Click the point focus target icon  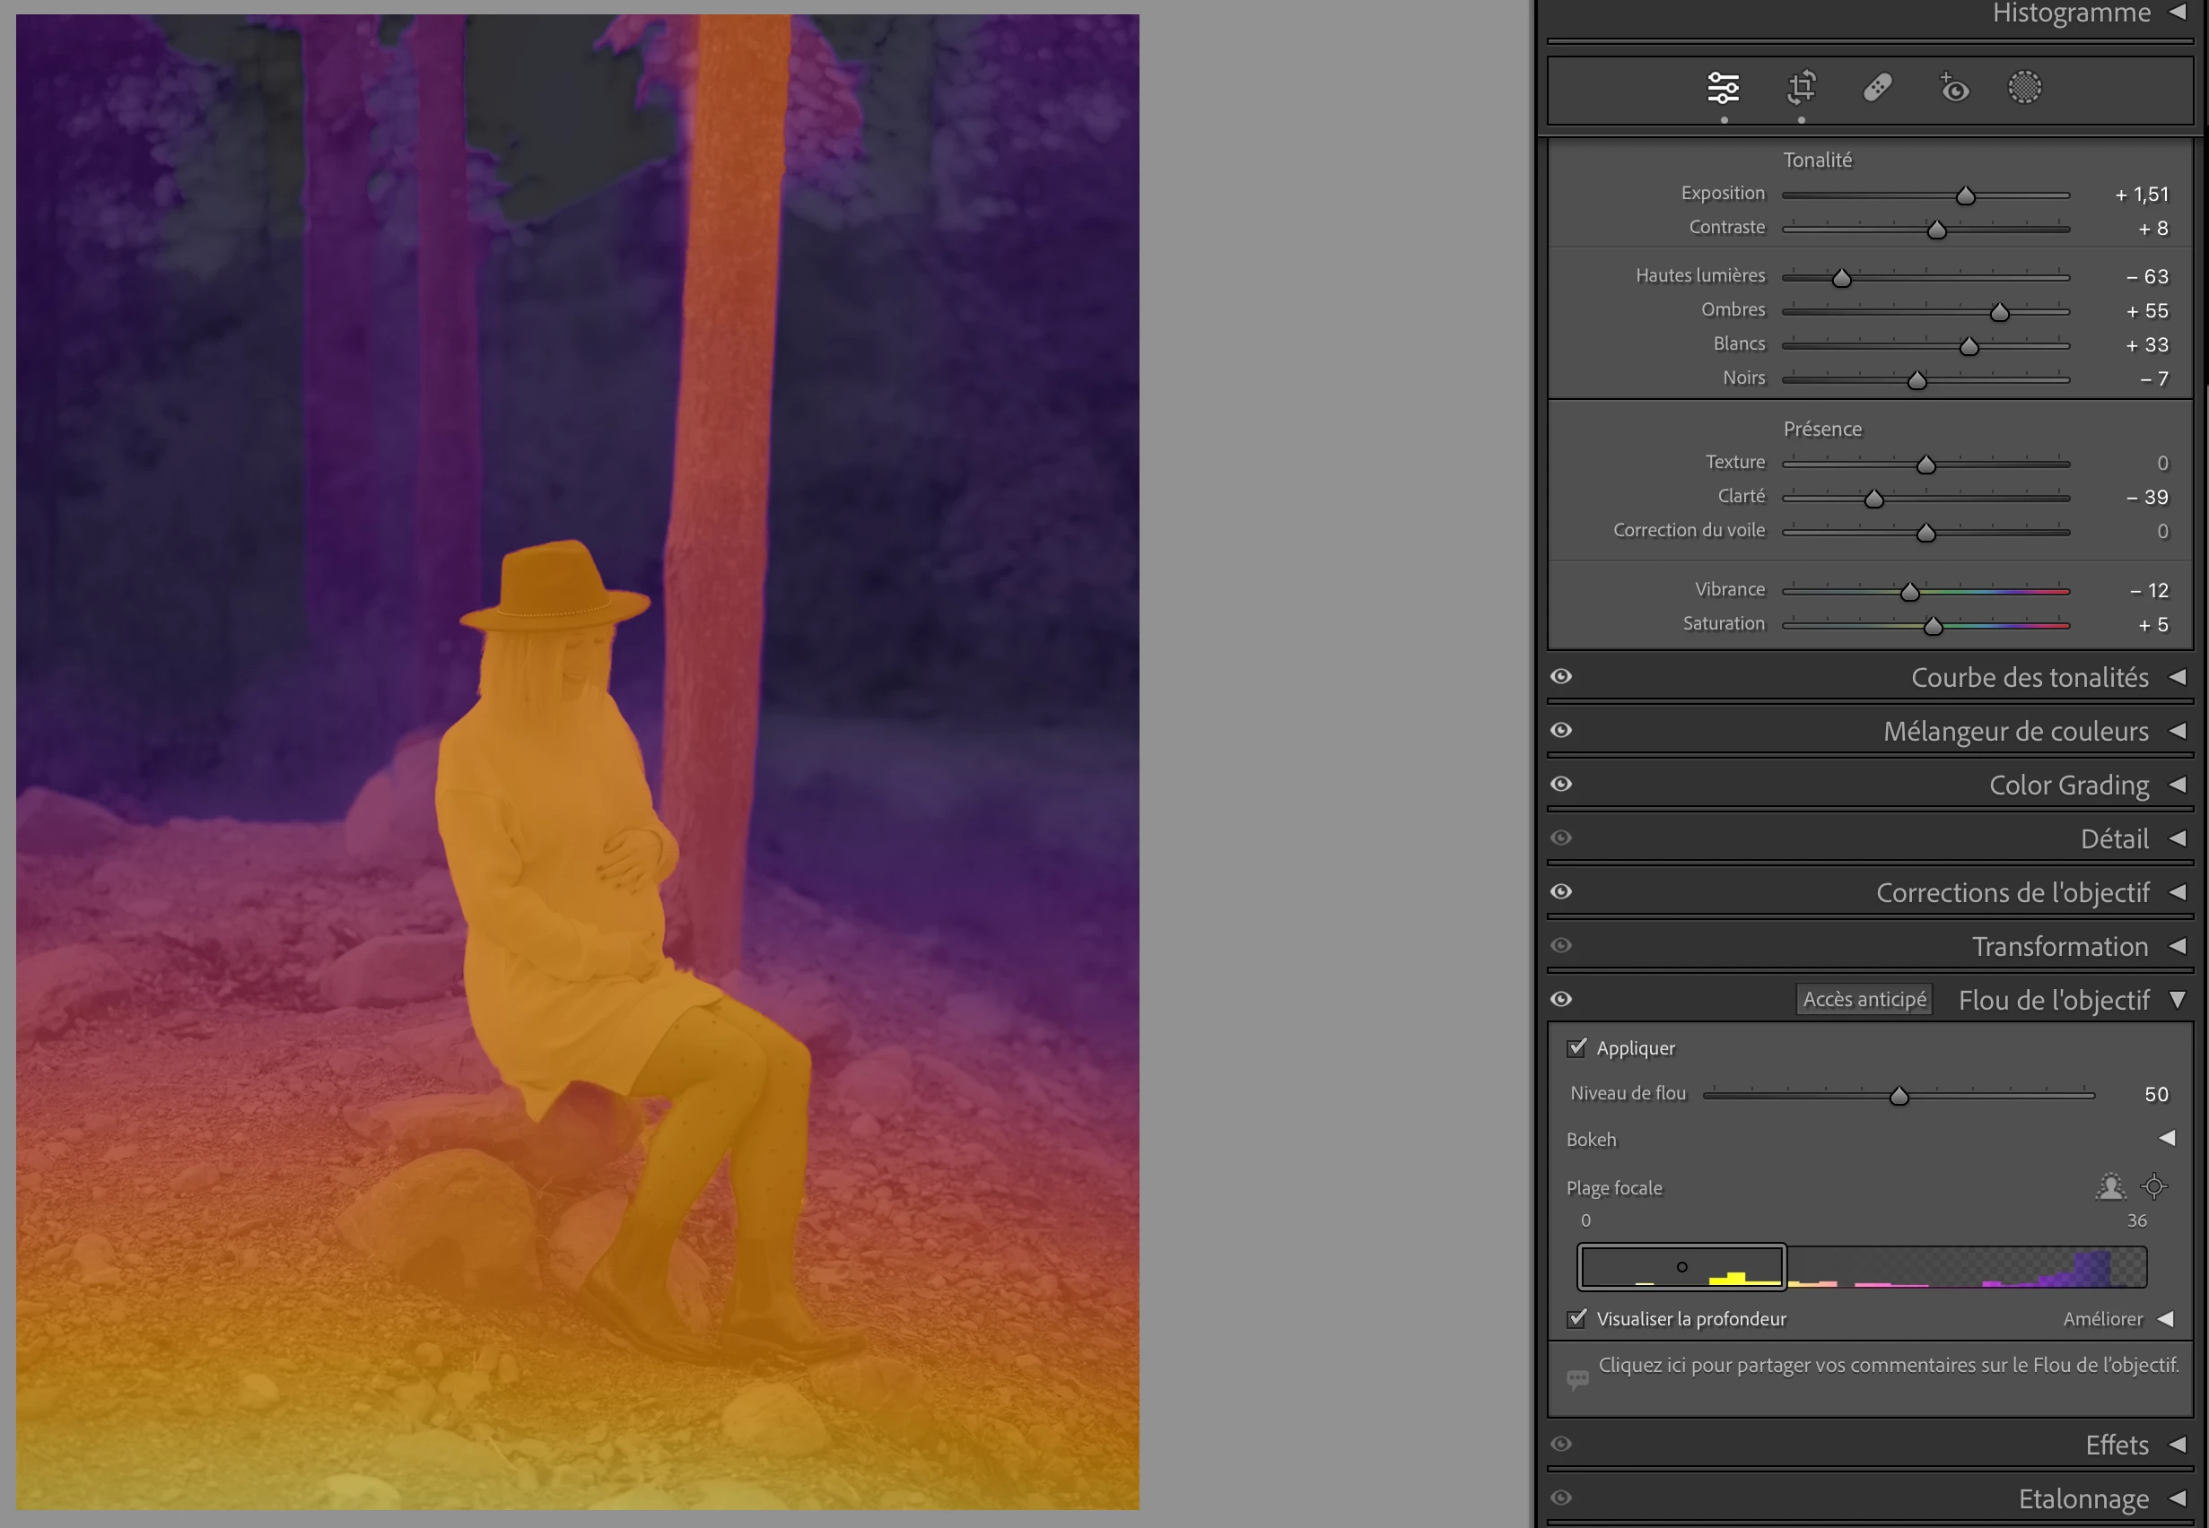click(2154, 1187)
